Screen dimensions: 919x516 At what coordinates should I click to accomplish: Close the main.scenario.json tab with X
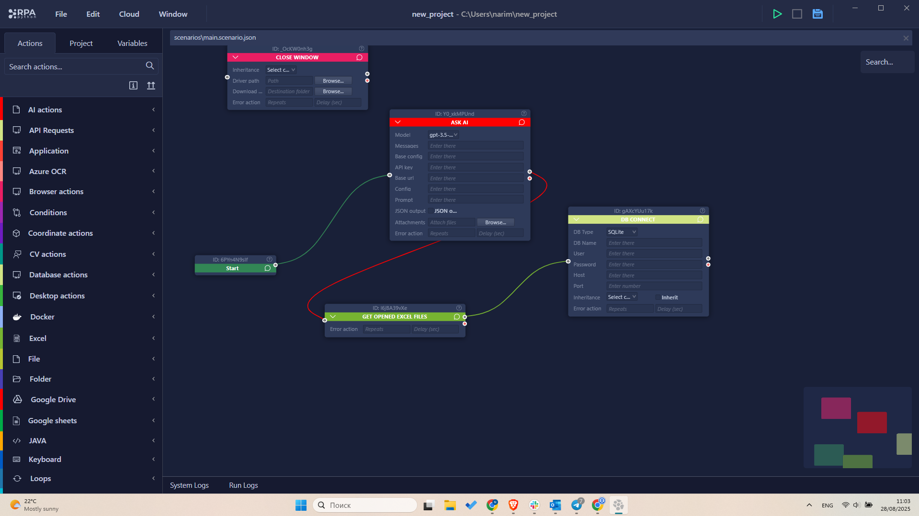coord(906,38)
